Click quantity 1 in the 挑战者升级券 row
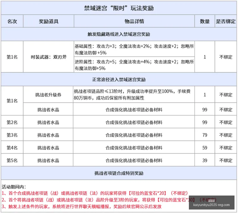 click(x=205, y=95)
